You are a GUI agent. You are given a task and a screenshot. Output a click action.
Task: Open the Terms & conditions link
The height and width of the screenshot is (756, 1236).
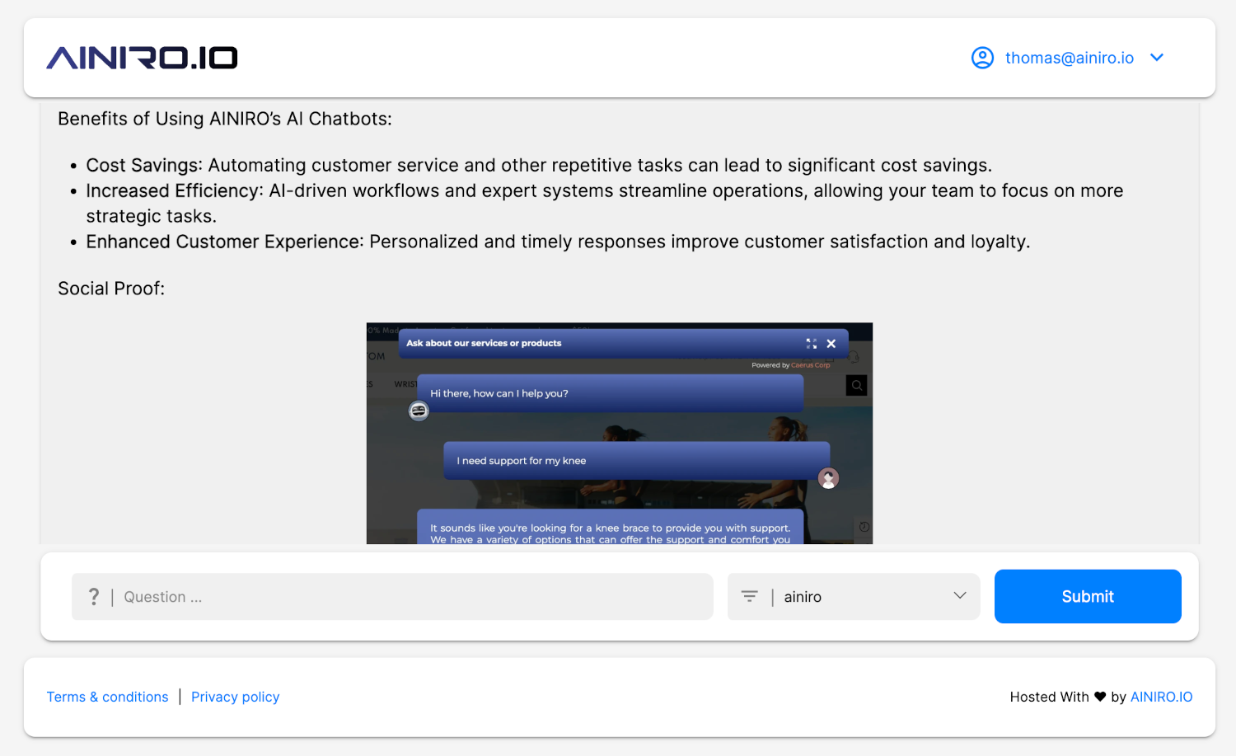click(x=107, y=697)
